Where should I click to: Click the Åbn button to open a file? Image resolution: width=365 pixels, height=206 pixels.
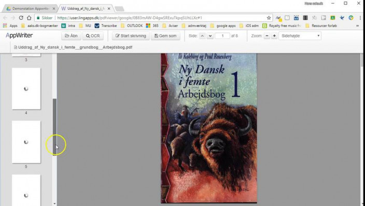click(71, 36)
